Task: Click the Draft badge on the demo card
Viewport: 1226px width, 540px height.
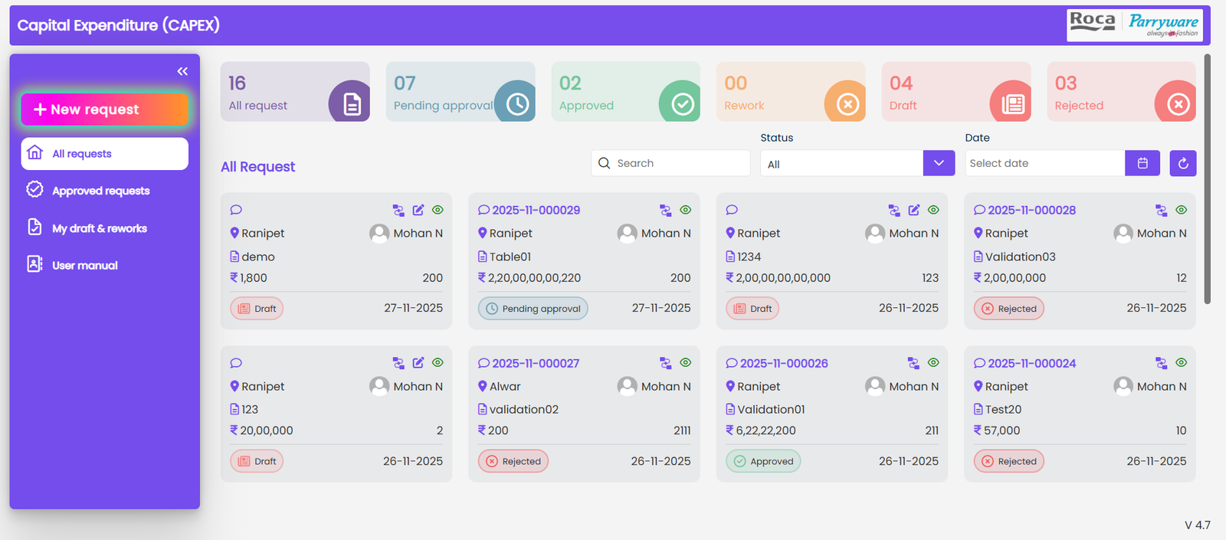Action: 257,309
